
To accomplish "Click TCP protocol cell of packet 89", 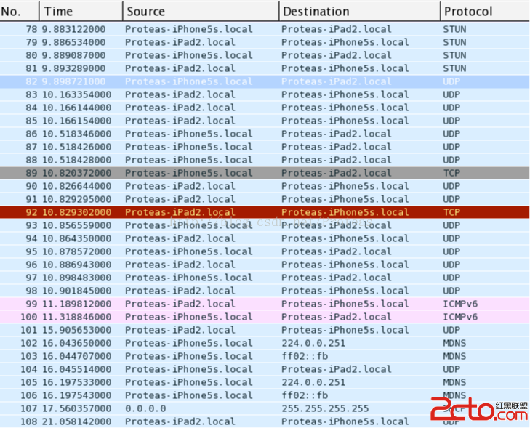I will pyautogui.click(x=451, y=173).
